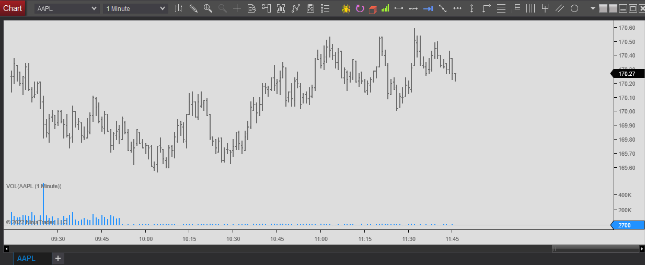This screenshot has width=645, height=265.
Task: Add a new tab with plus button
Action: [x=58, y=258]
